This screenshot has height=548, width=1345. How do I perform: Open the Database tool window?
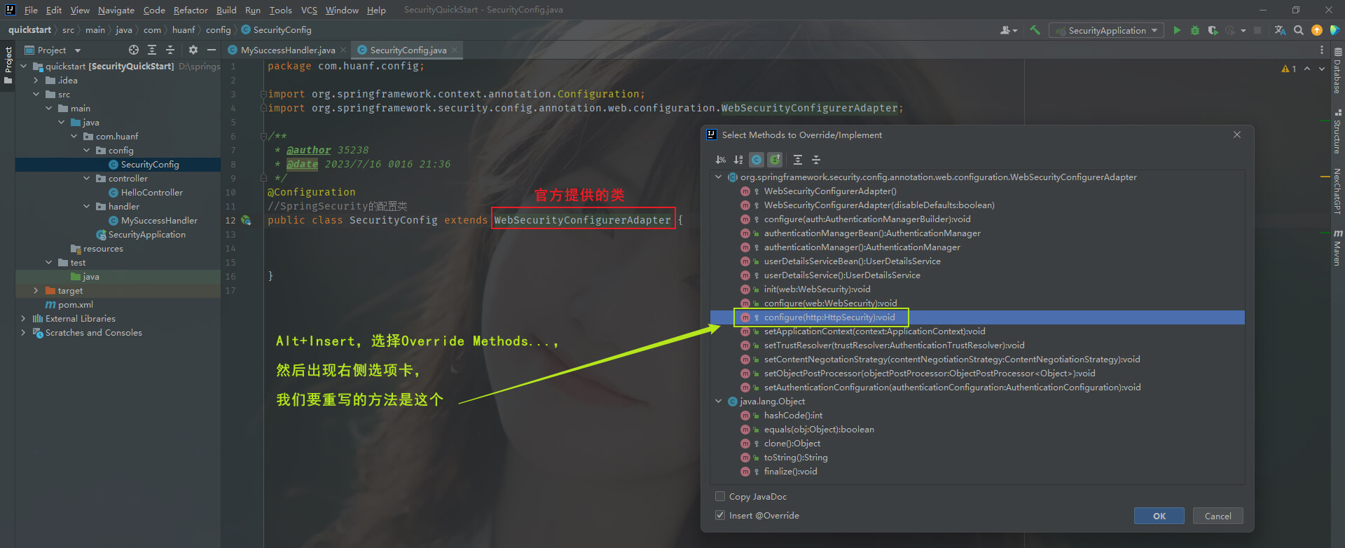point(1337,71)
